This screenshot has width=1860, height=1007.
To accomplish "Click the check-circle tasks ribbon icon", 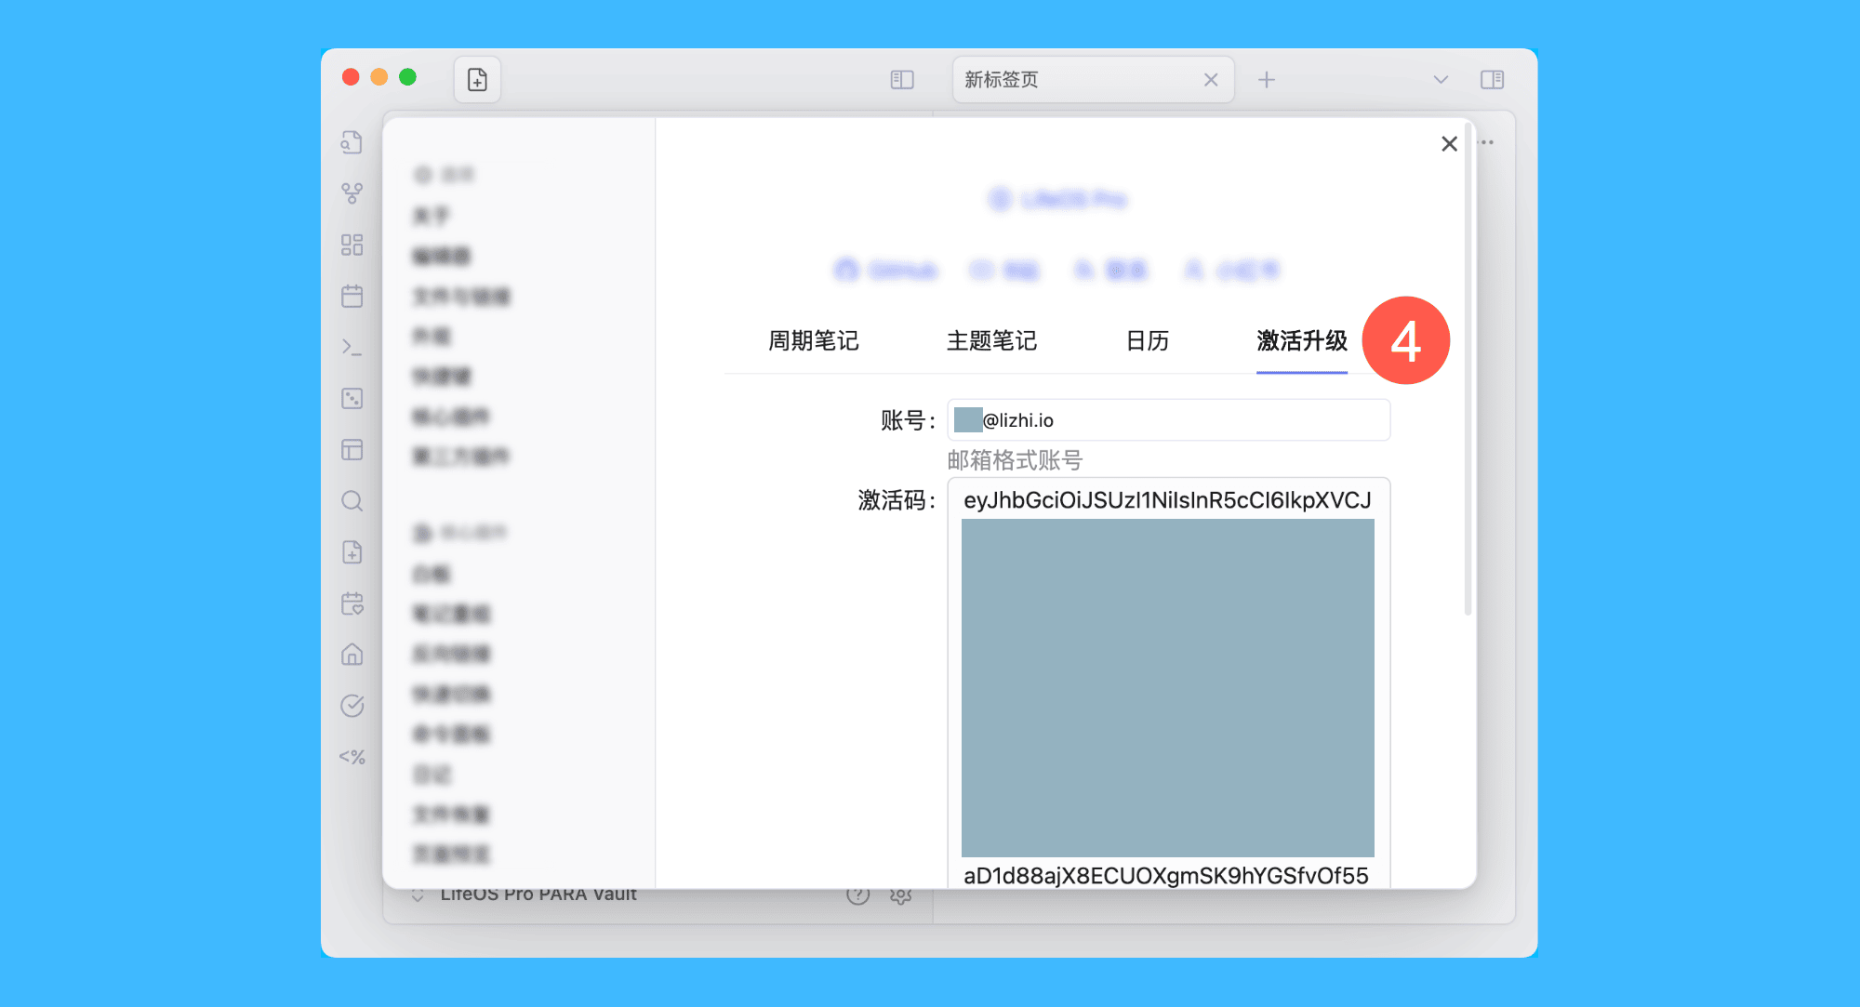I will point(352,706).
